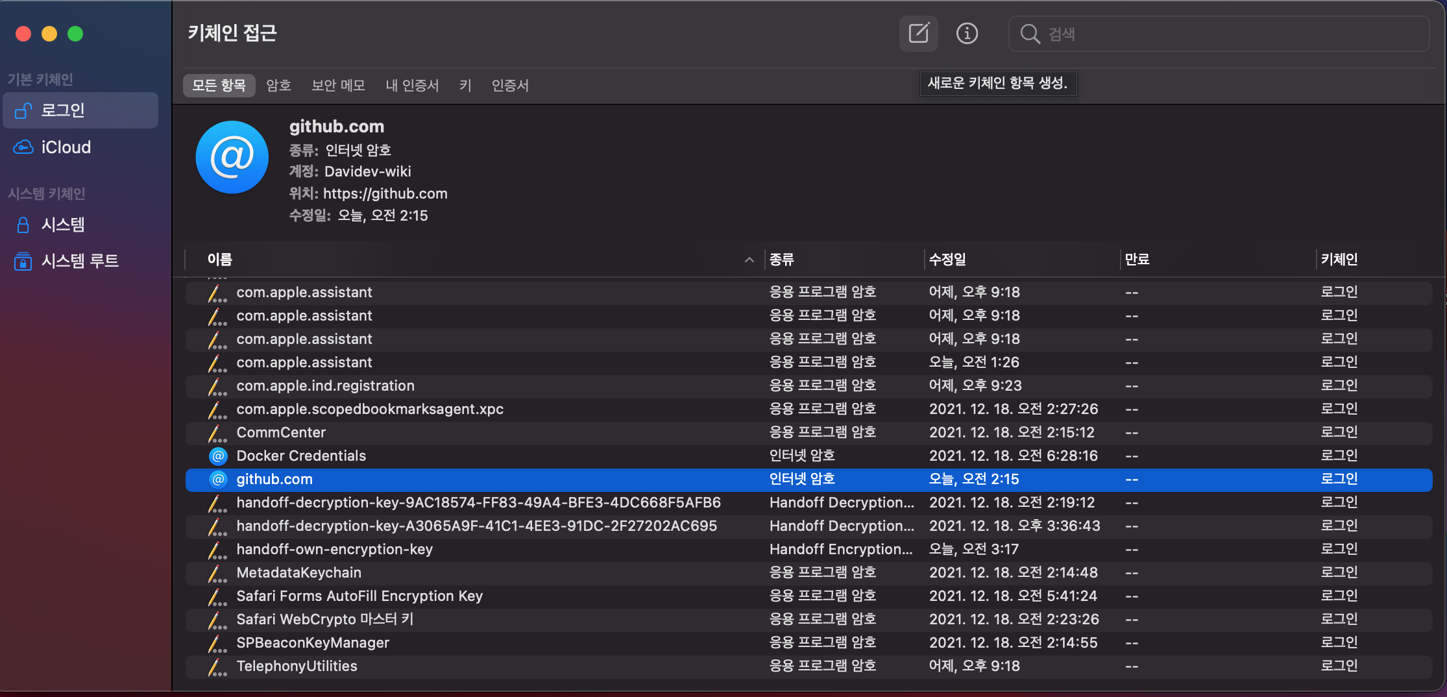Click pencil icon beside SPBeaconKeyManager

click(217, 643)
